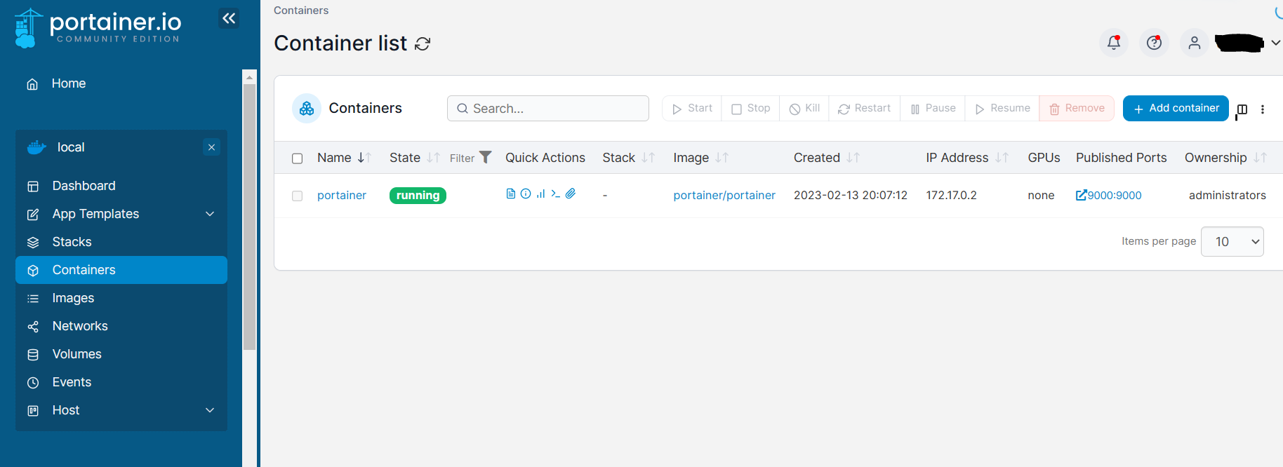Open portainer container exec console icon

point(555,194)
